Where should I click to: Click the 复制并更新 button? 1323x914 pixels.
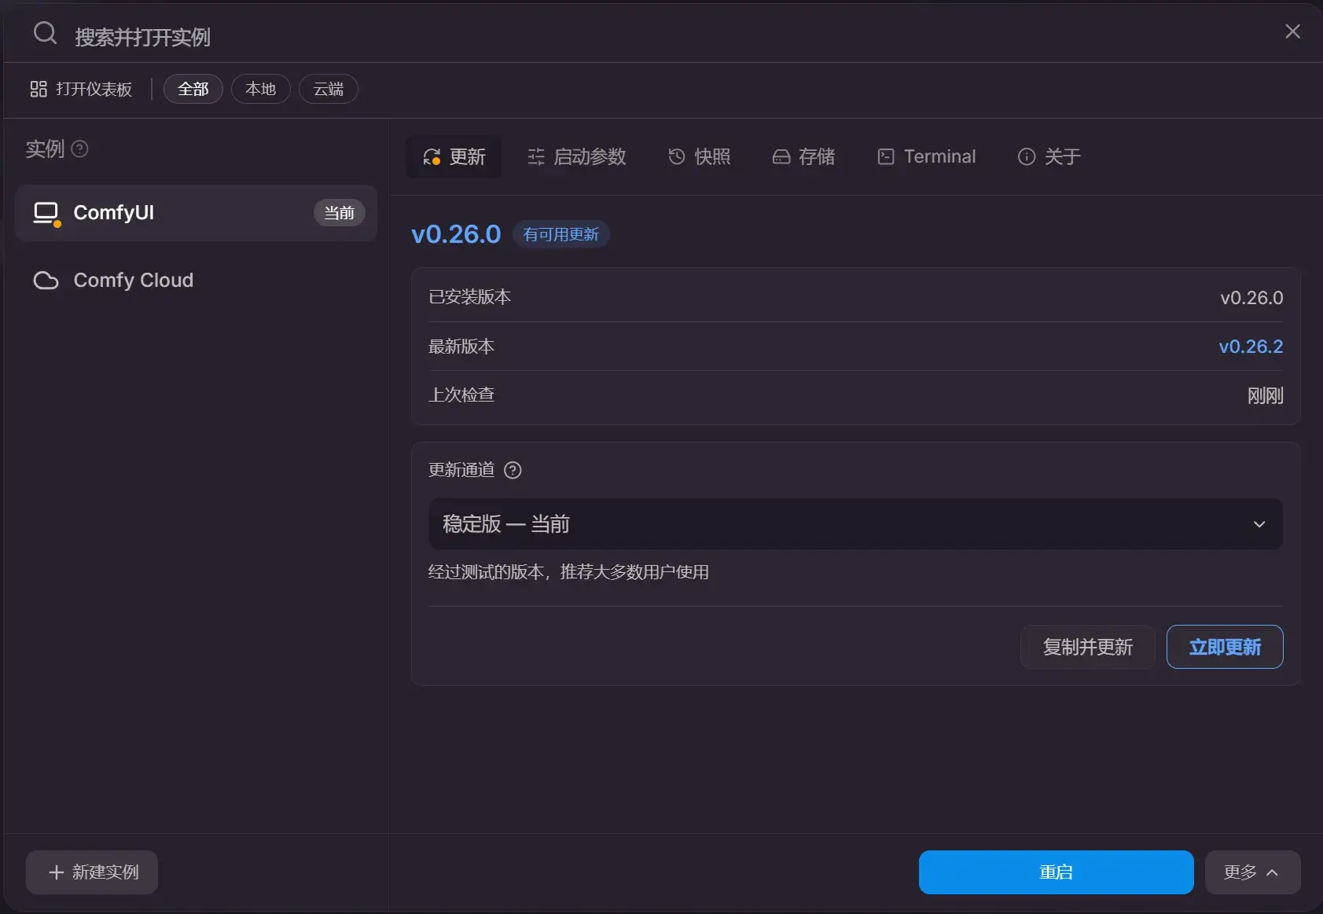pos(1087,647)
